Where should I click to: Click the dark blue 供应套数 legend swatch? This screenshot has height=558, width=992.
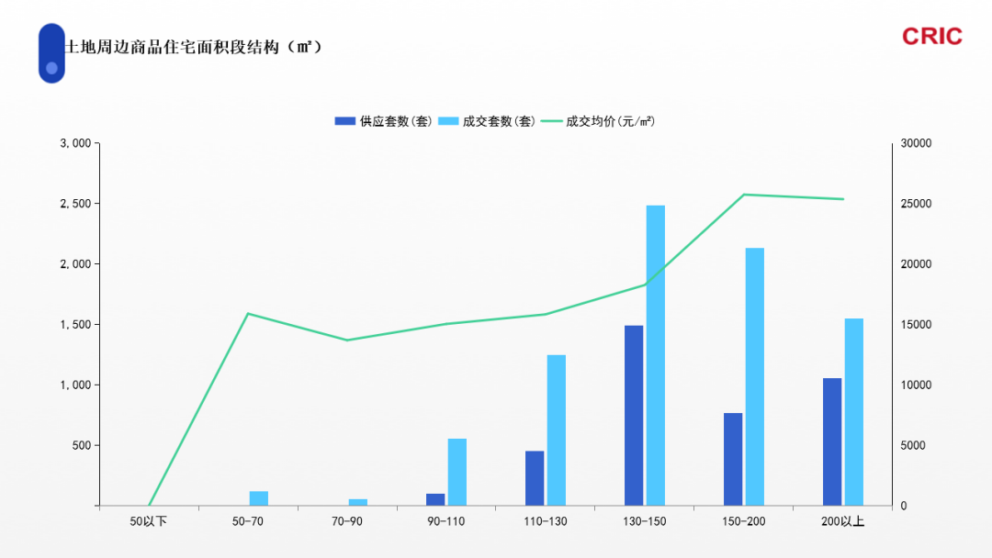coord(344,121)
